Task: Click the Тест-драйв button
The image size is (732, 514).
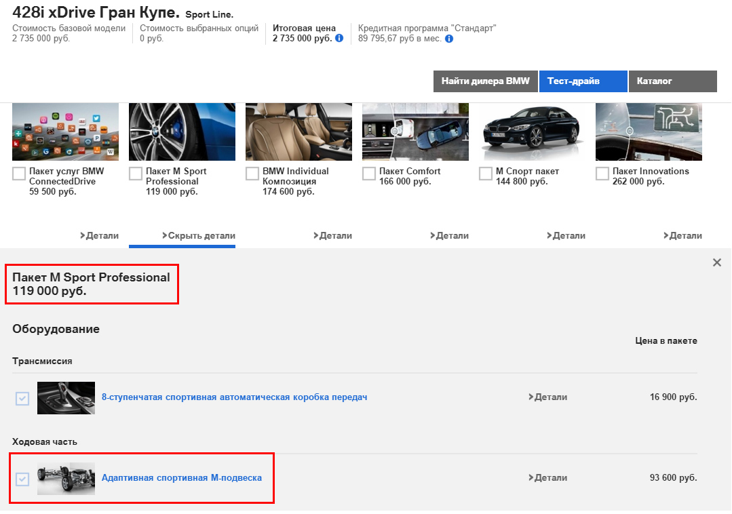Action: 583,81
